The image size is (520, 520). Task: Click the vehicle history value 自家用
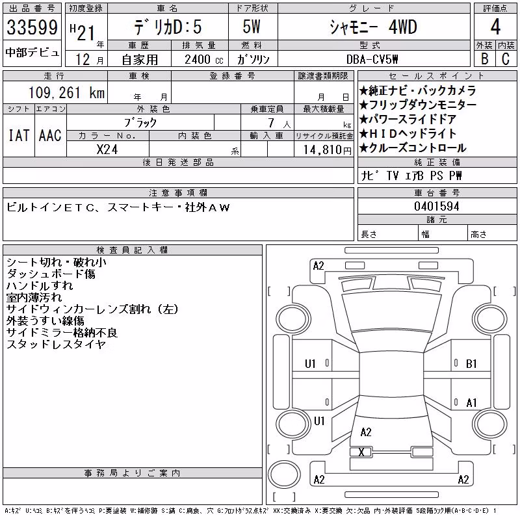tap(140, 60)
